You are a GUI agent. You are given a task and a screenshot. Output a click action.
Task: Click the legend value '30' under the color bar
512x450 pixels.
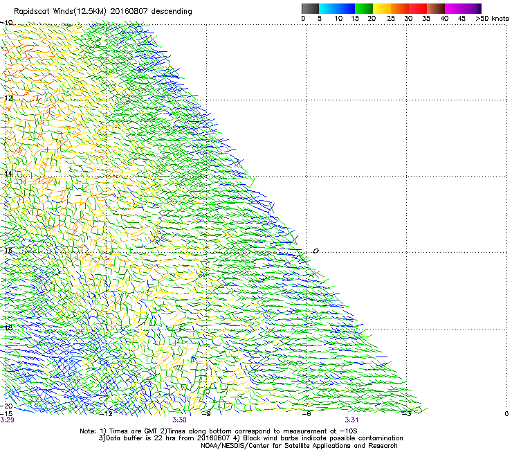(408, 19)
